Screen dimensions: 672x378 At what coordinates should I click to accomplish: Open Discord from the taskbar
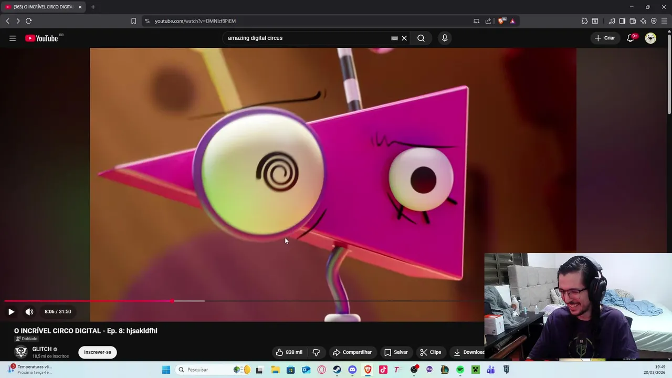[x=352, y=370]
